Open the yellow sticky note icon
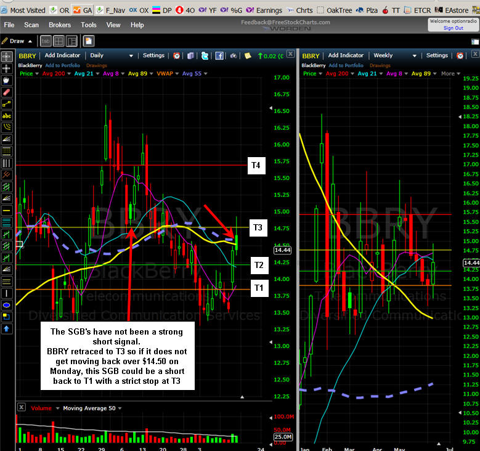Image resolution: width=480 pixels, height=451 pixels. click(247, 55)
